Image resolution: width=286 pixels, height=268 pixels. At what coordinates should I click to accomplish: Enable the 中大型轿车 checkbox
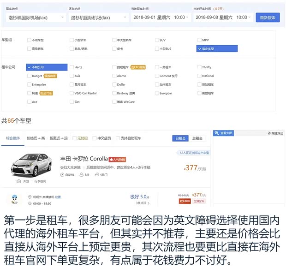click(x=114, y=40)
